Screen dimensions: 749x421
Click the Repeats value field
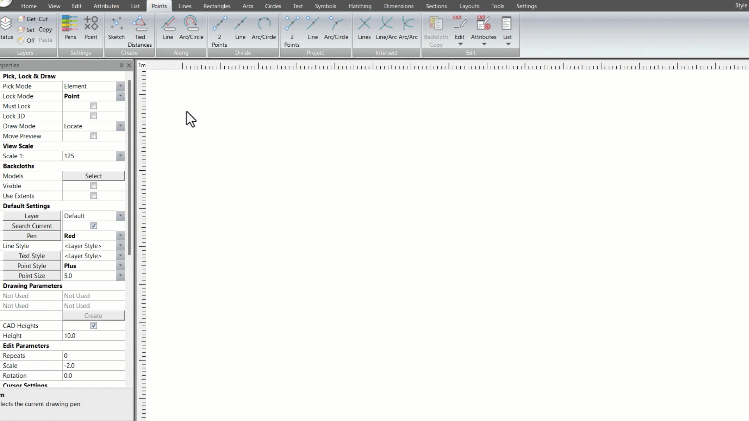94,356
